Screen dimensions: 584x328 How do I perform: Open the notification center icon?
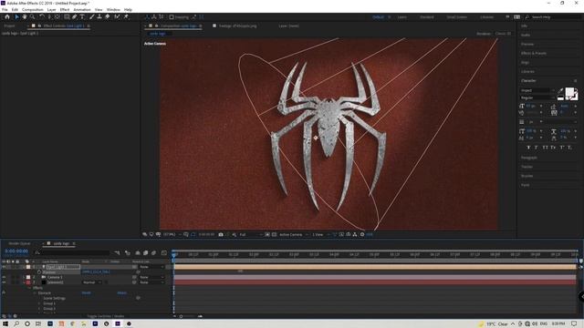[574, 323]
